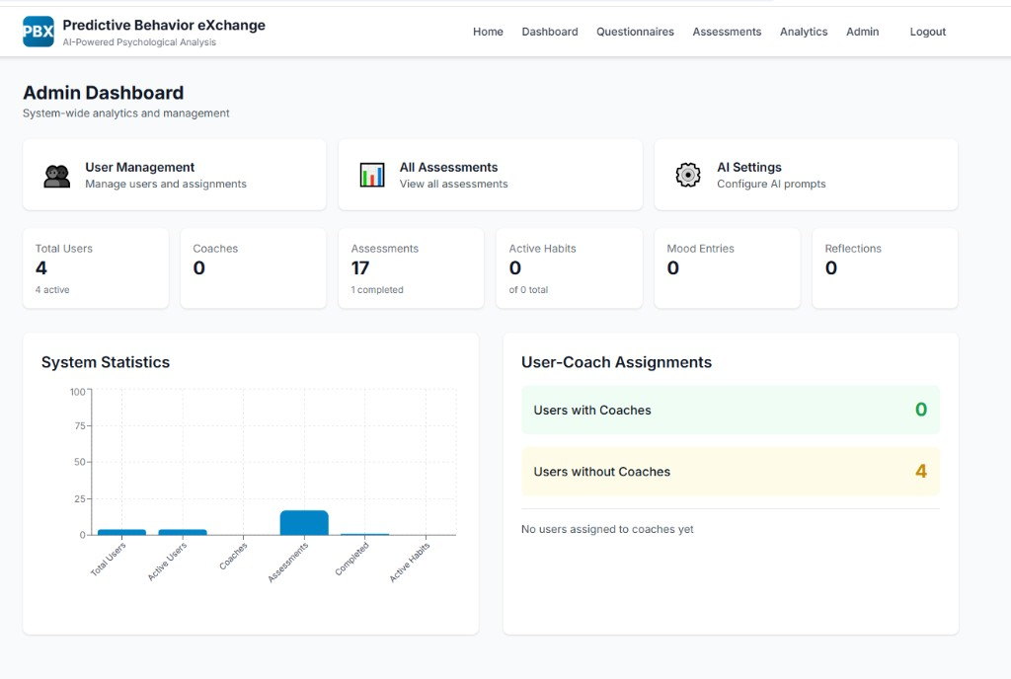Click the 'Admin Dashboard' heading
Screen dimensions: 1011x679
click(103, 93)
